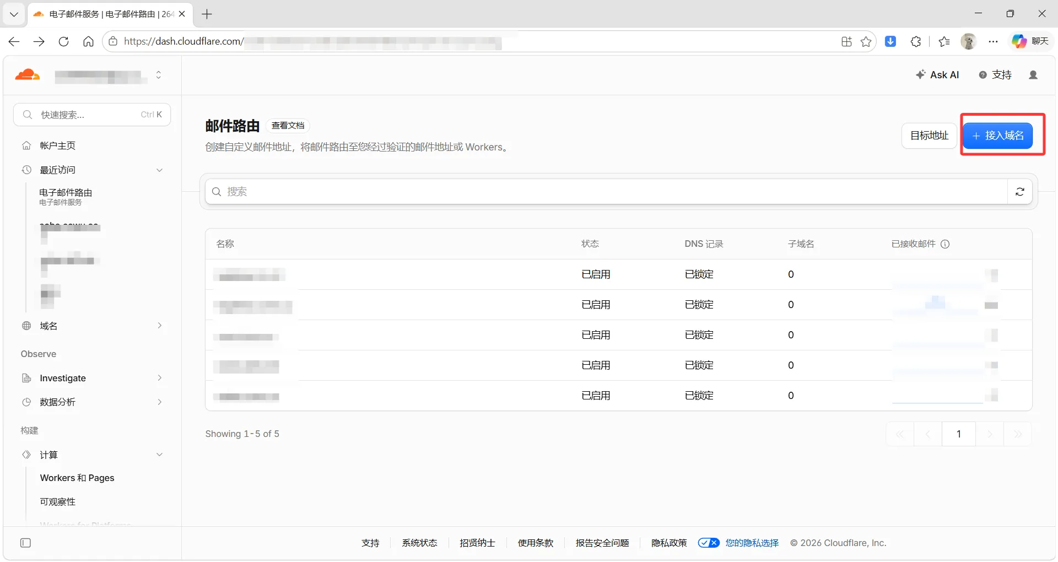Collapse the 计算 section
The width and height of the screenshot is (1058, 562).
pos(159,455)
